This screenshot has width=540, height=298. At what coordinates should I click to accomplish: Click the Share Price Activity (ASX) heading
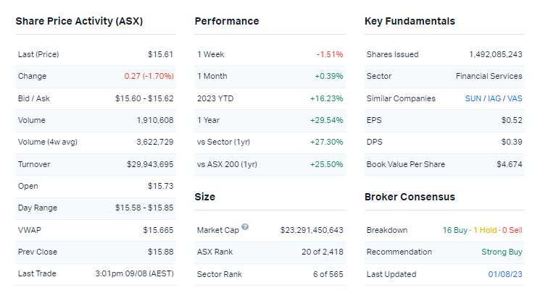pyautogui.click(x=79, y=21)
